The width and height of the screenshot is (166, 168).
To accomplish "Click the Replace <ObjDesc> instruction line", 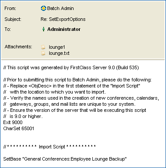I will 72,86.
